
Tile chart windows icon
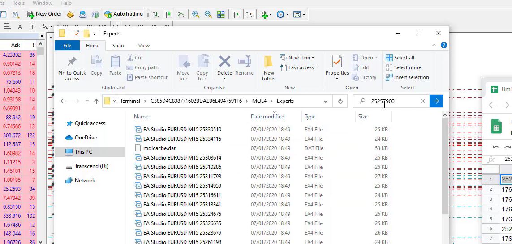(221, 14)
